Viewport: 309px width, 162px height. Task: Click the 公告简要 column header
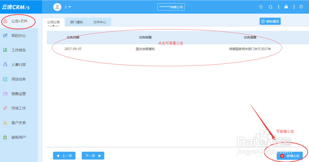[250, 37]
